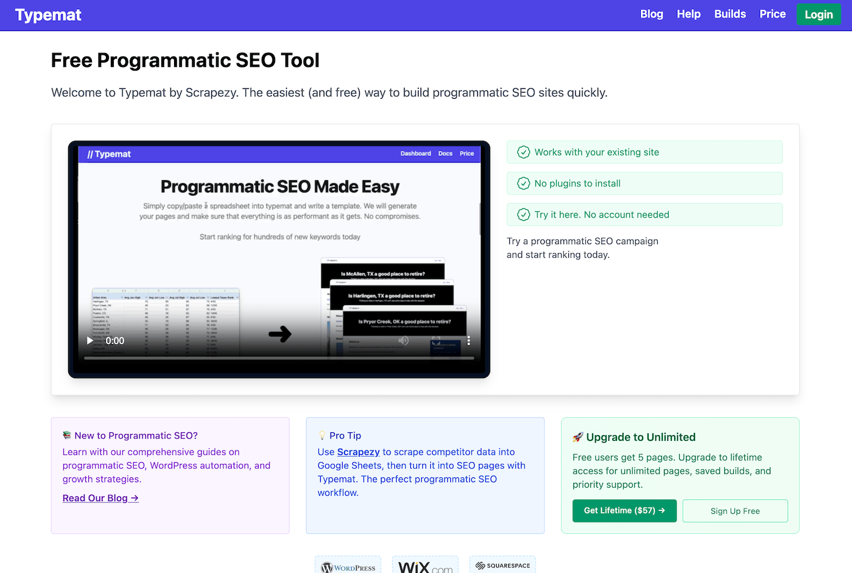Viewport: 852px width, 573px height.
Task: Click the WordPress logo badge
Action: click(x=348, y=566)
